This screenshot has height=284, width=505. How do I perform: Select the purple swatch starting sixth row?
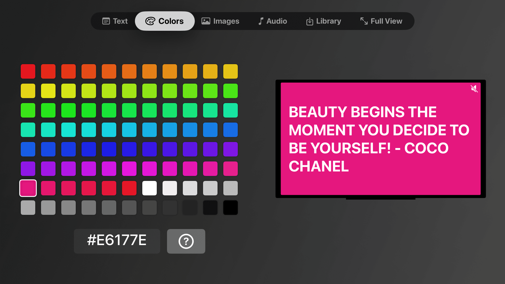[x=28, y=169]
